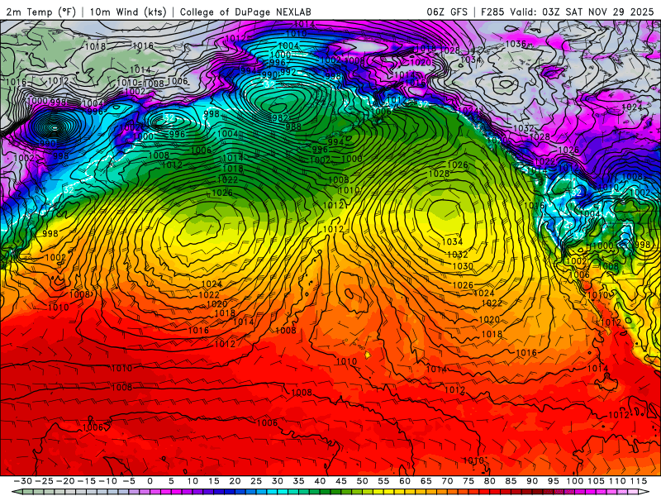Click the 100 label on temperature scale
Screen dimensions: 661x496
pyautogui.click(x=575, y=481)
